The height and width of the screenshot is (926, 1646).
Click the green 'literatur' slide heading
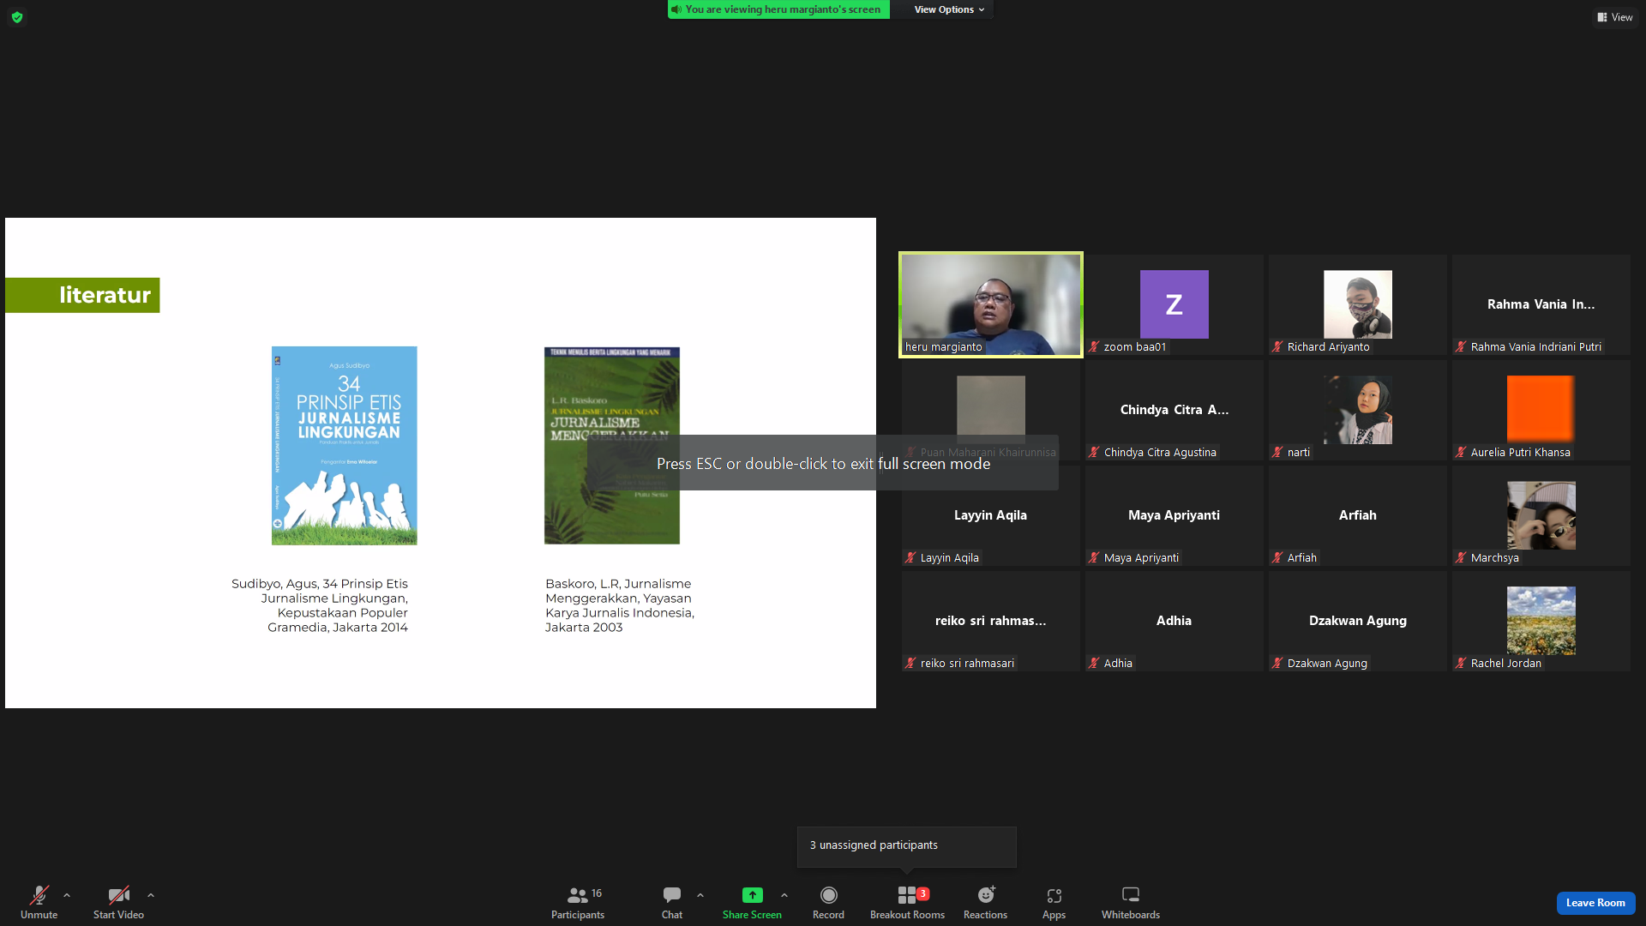click(82, 295)
